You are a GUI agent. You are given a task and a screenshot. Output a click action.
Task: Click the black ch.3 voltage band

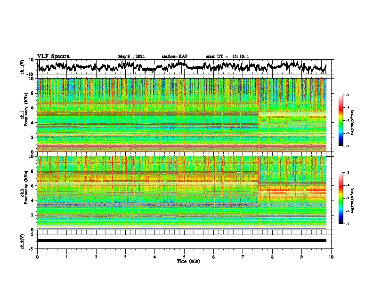[x=182, y=240]
